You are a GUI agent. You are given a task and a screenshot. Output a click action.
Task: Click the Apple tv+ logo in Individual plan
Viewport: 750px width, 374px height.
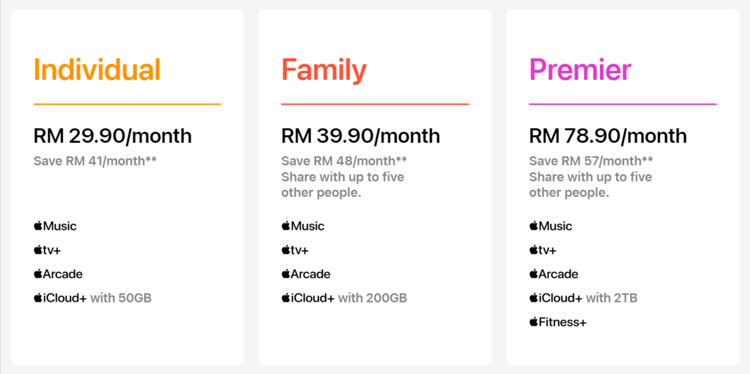coord(47,250)
